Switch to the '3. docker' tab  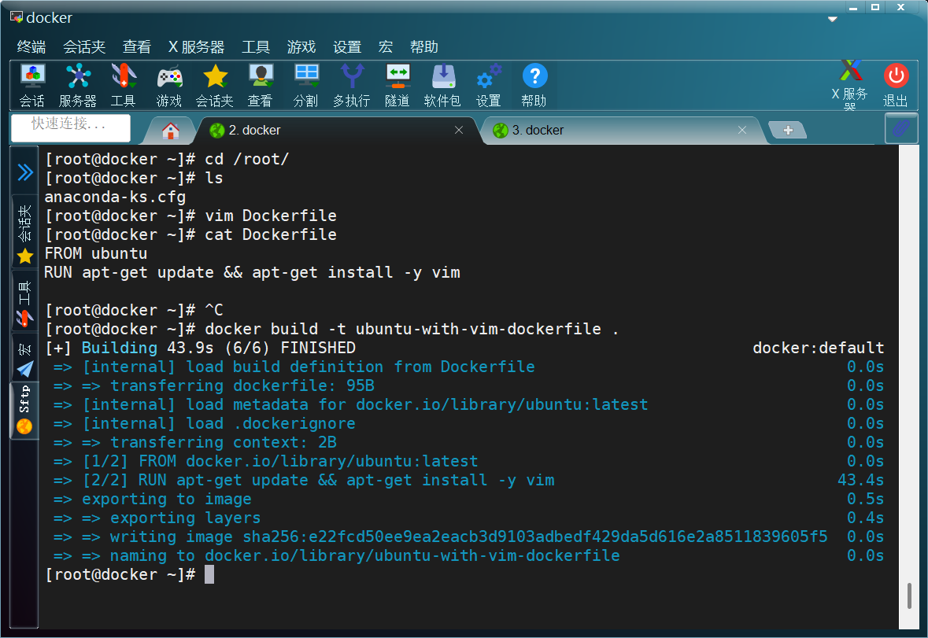click(x=622, y=130)
